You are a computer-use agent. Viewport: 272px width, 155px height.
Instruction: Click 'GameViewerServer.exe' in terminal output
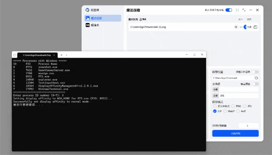coord(54,70)
